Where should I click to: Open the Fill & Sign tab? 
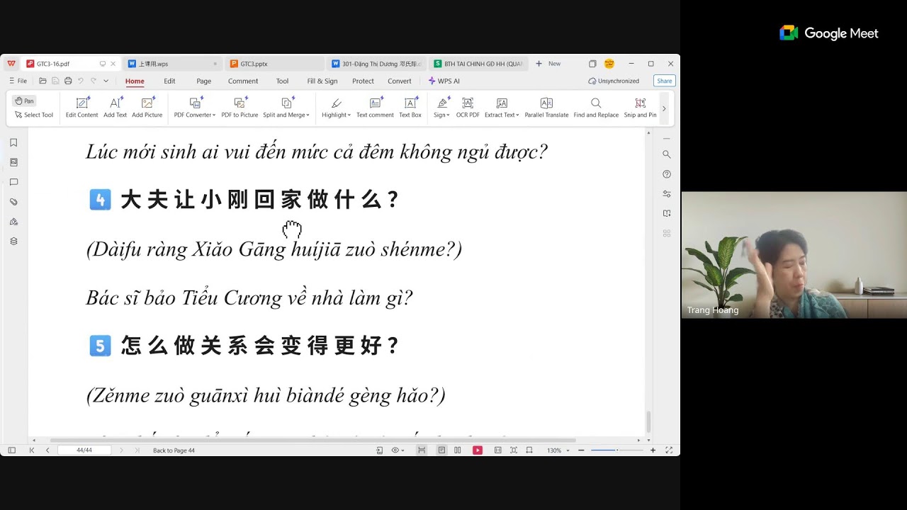click(x=322, y=81)
